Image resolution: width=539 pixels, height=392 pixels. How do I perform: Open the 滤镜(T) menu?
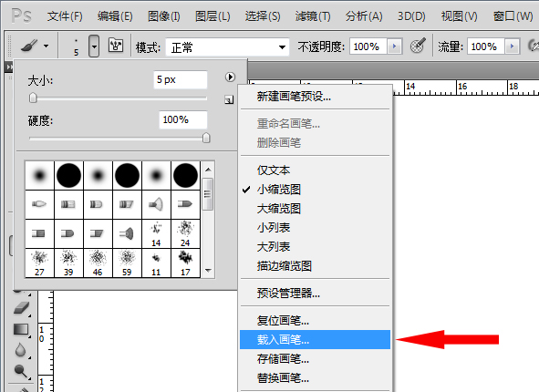313,16
